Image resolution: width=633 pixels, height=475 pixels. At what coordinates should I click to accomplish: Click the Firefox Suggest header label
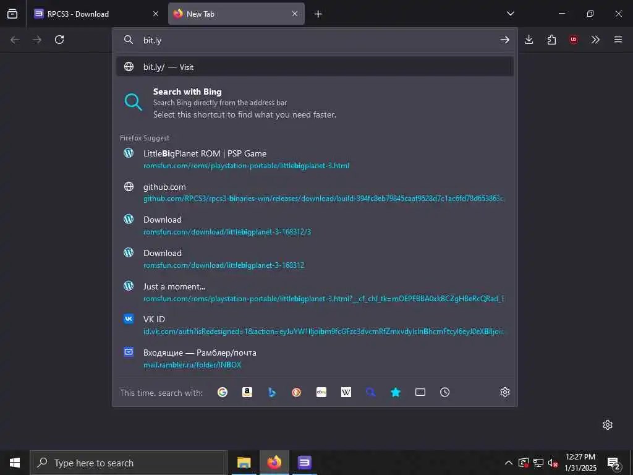click(145, 138)
